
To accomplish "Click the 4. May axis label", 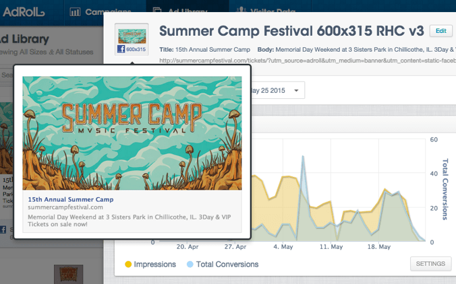I will [x=283, y=246].
